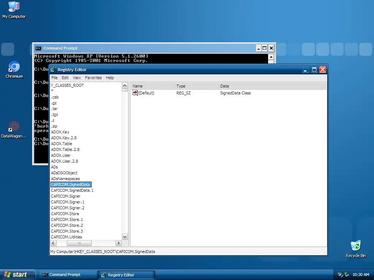Select the CAPICOM.Signer.2 key

coord(68,208)
